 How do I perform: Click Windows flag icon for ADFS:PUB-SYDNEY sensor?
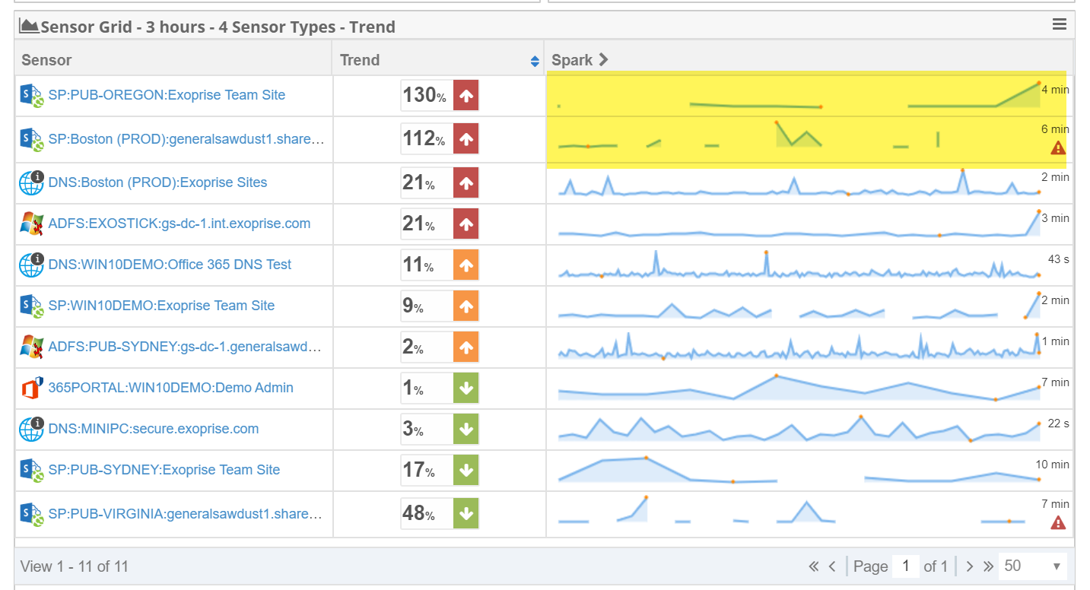click(31, 347)
